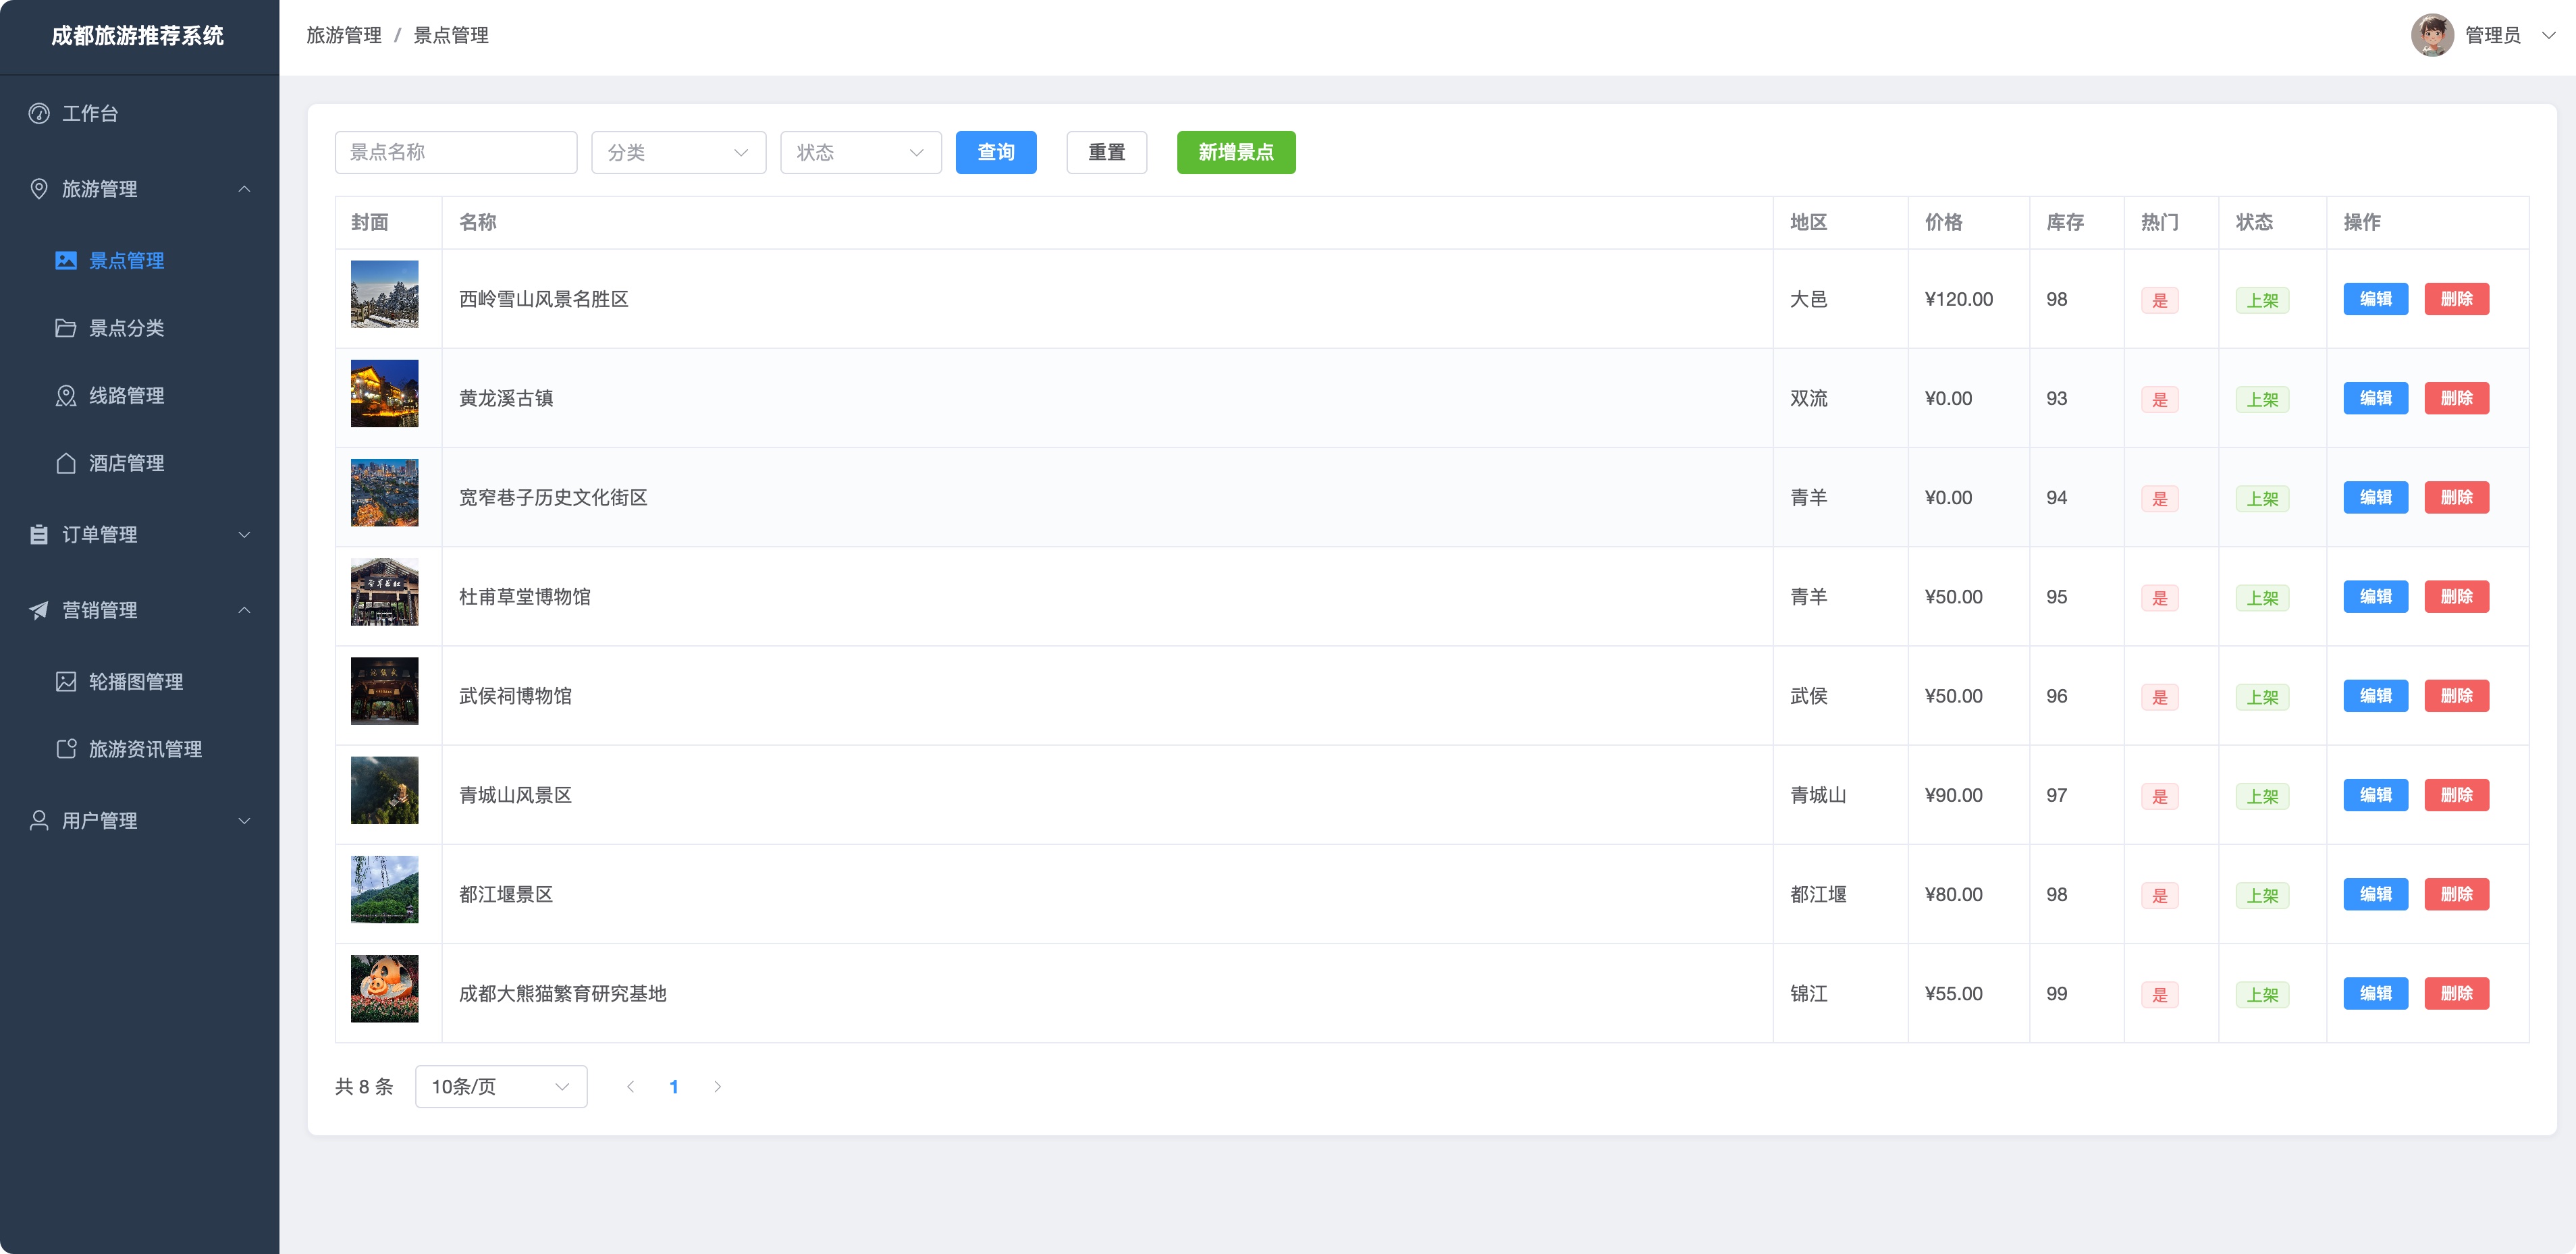This screenshot has height=1254, width=2576.
Task: Click the 用户管理 person icon
Action: (39, 820)
